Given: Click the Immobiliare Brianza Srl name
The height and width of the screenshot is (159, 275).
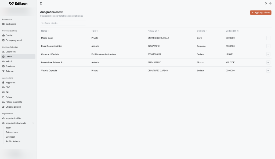Looking at the screenshot, I should pyautogui.click(x=52, y=62).
